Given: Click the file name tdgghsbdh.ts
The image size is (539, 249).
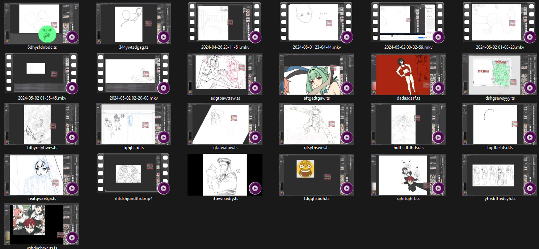Looking at the screenshot, I should coord(317,198).
